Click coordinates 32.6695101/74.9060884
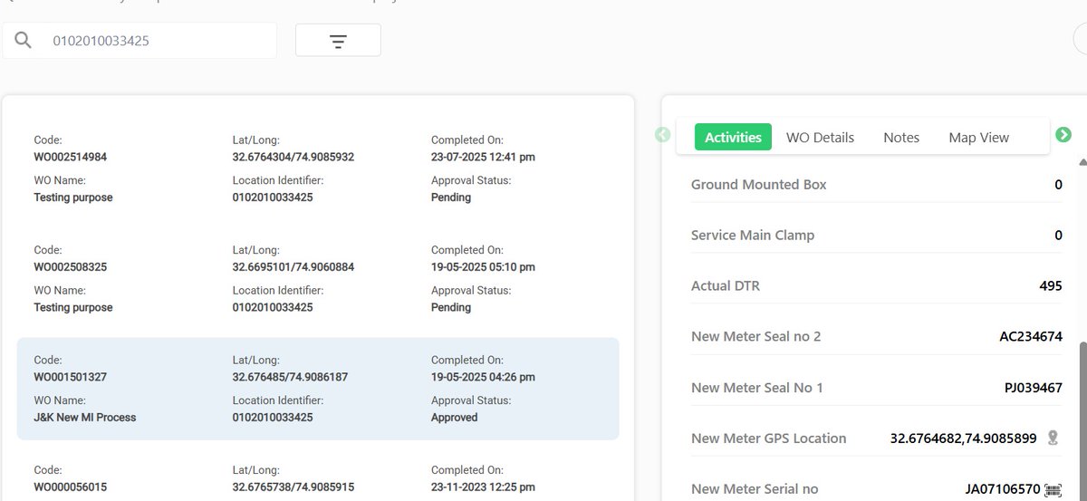 pyautogui.click(x=293, y=267)
